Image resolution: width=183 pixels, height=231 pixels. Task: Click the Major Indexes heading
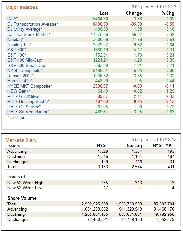point(22,7)
